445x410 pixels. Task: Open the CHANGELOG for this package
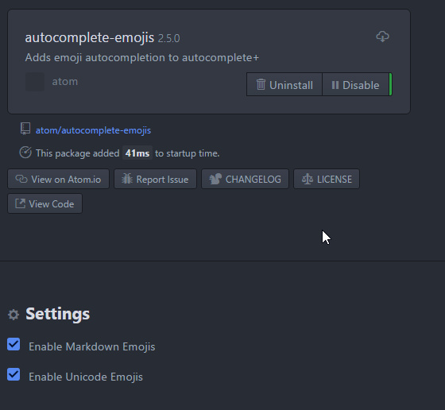[x=245, y=179]
